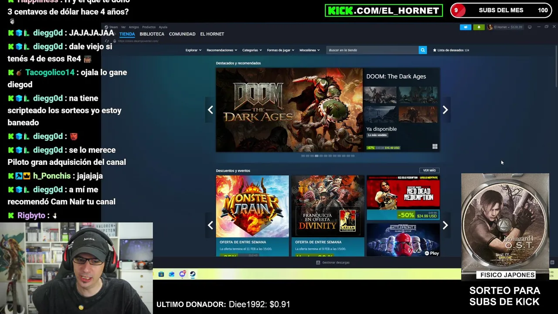
Task: Expand the Miscelánea dropdown
Action: tap(310, 50)
